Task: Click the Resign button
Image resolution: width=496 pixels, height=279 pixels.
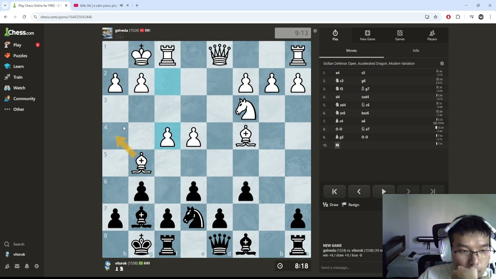Action: click(x=351, y=205)
